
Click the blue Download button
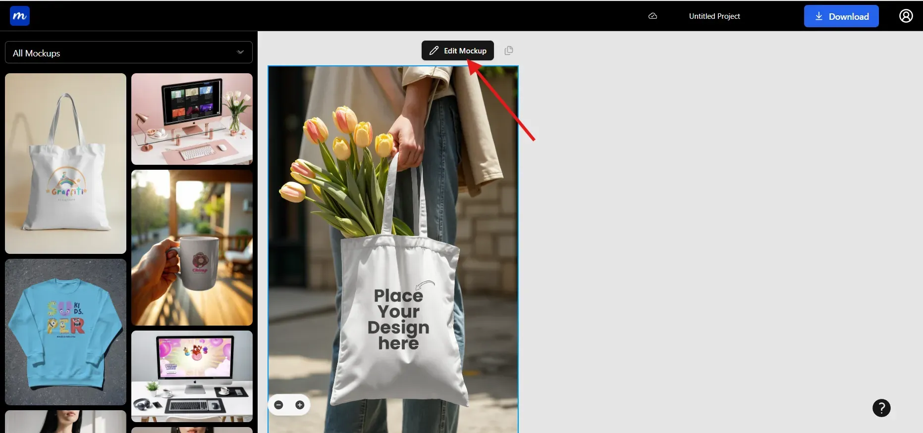click(841, 16)
